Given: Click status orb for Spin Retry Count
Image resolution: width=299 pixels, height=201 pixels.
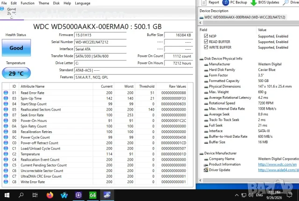Looking at the screenshot, I should (6, 126).
